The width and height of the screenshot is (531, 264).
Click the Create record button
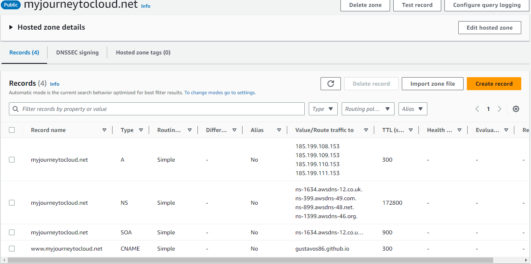point(494,84)
